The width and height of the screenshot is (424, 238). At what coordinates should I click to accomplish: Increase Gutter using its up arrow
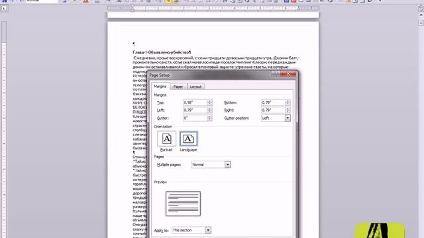coord(209,116)
